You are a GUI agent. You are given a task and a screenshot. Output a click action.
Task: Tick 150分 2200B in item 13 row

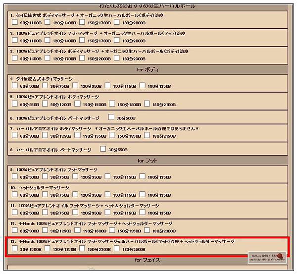(x=82, y=248)
